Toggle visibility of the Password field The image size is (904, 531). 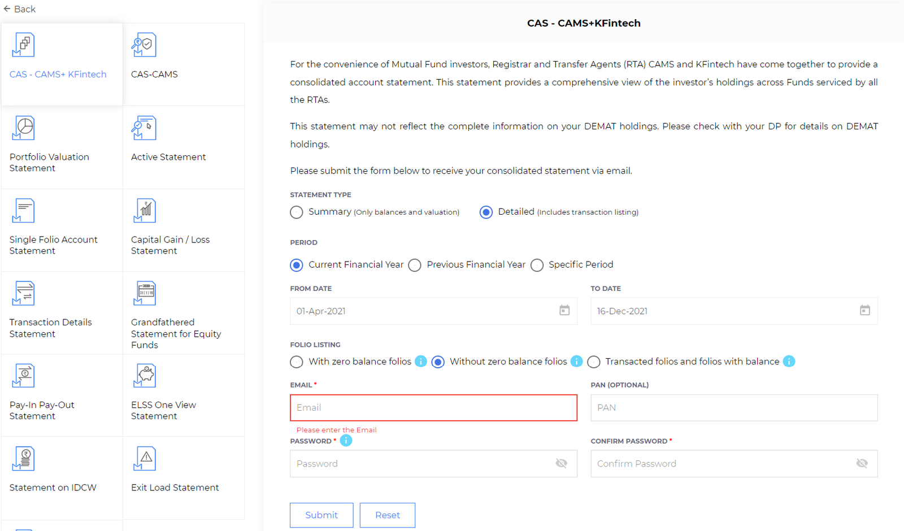click(561, 464)
